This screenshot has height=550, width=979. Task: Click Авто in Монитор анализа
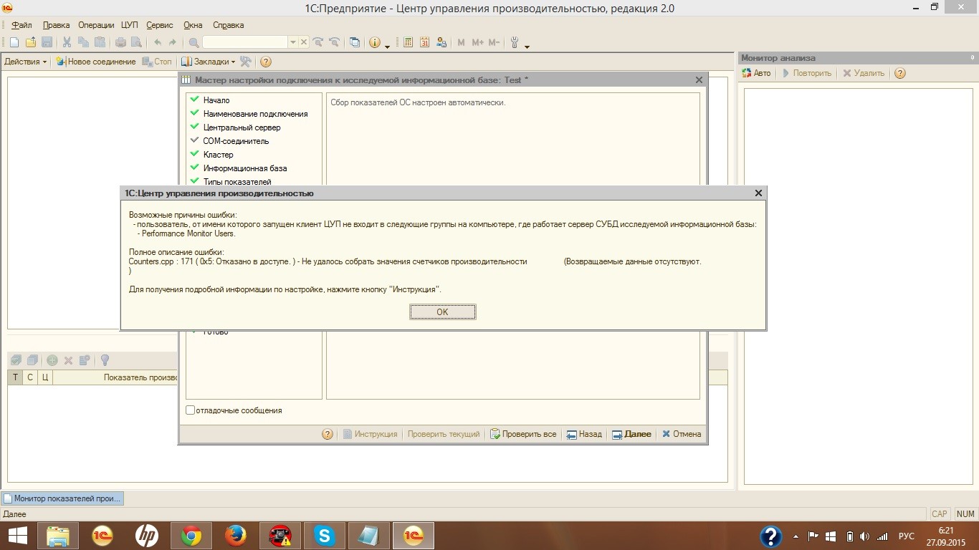click(756, 73)
